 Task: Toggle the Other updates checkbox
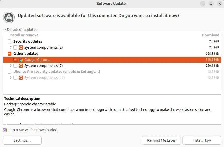(x=9, y=53)
